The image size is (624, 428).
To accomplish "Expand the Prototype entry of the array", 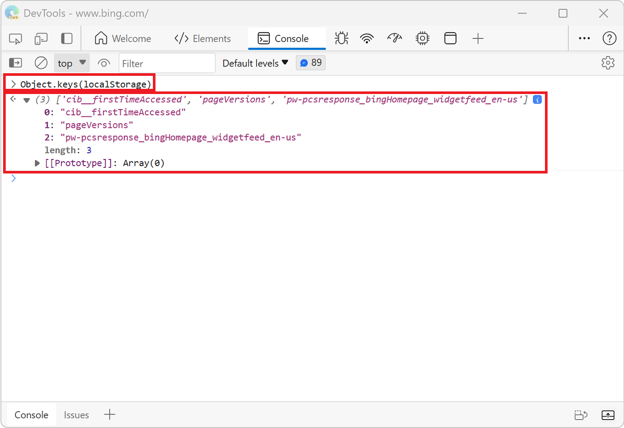I will pyautogui.click(x=36, y=163).
